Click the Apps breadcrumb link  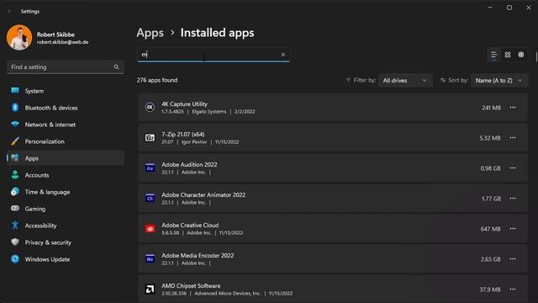point(150,33)
